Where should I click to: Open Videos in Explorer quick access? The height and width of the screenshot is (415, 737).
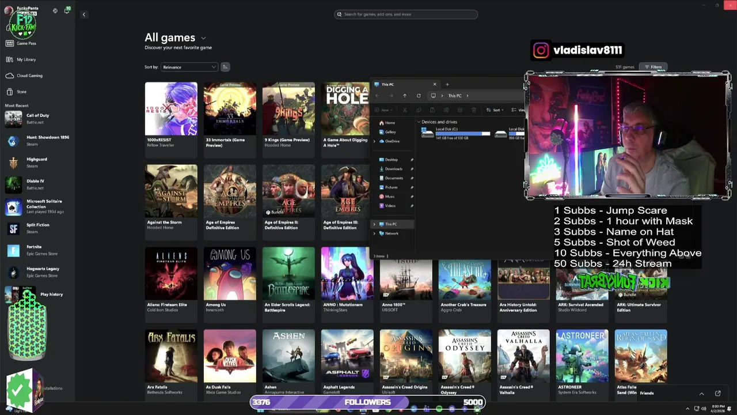point(390,206)
